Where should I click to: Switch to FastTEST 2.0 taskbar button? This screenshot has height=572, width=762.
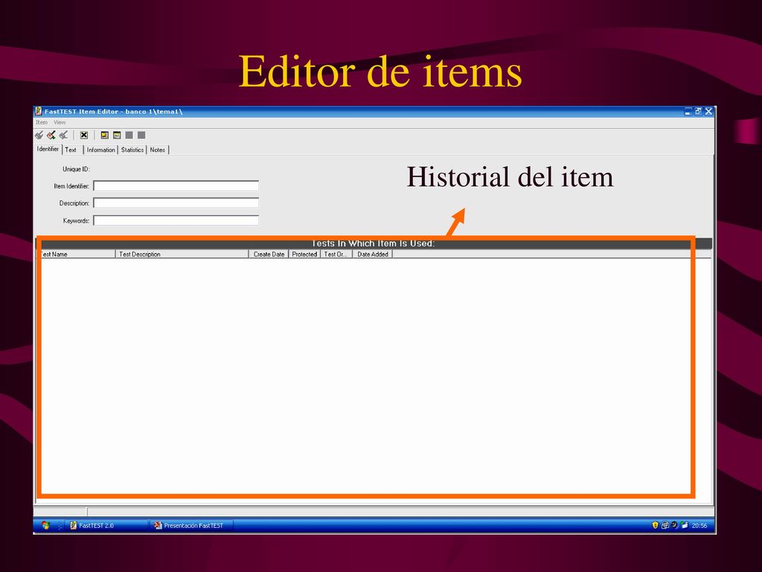point(107,525)
